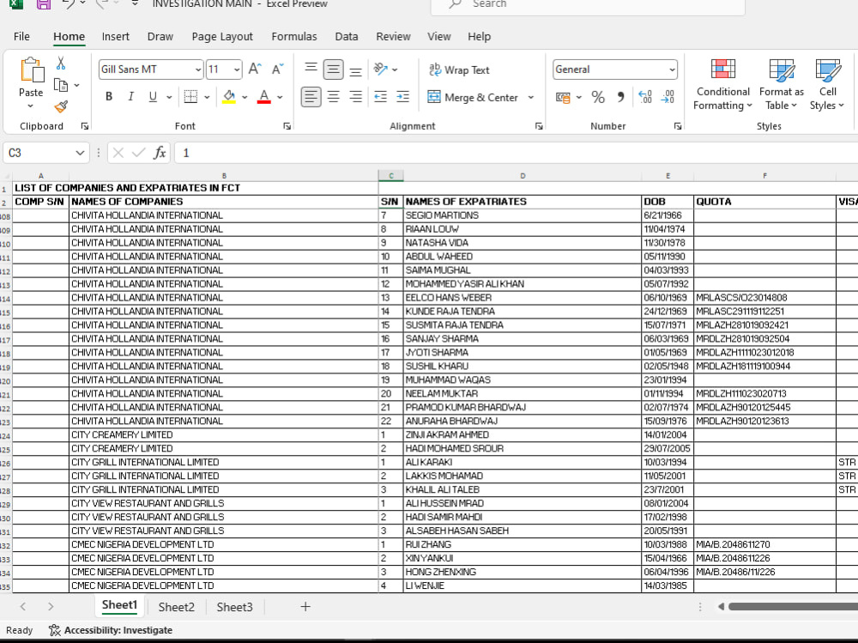The image size is (858, 643).
Task: Click the Cut scissors icon
Action: 61,64
